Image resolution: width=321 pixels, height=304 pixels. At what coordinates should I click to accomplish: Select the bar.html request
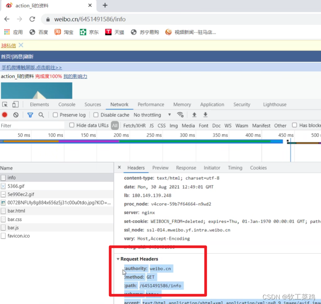tap(57, 211)
